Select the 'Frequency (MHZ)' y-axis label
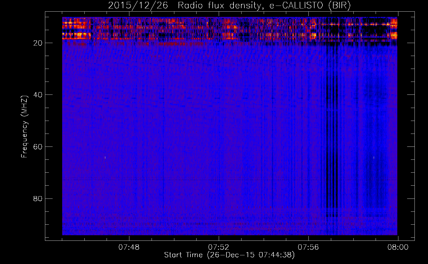Viewport: 428px width, 264px height. point(24,127)
